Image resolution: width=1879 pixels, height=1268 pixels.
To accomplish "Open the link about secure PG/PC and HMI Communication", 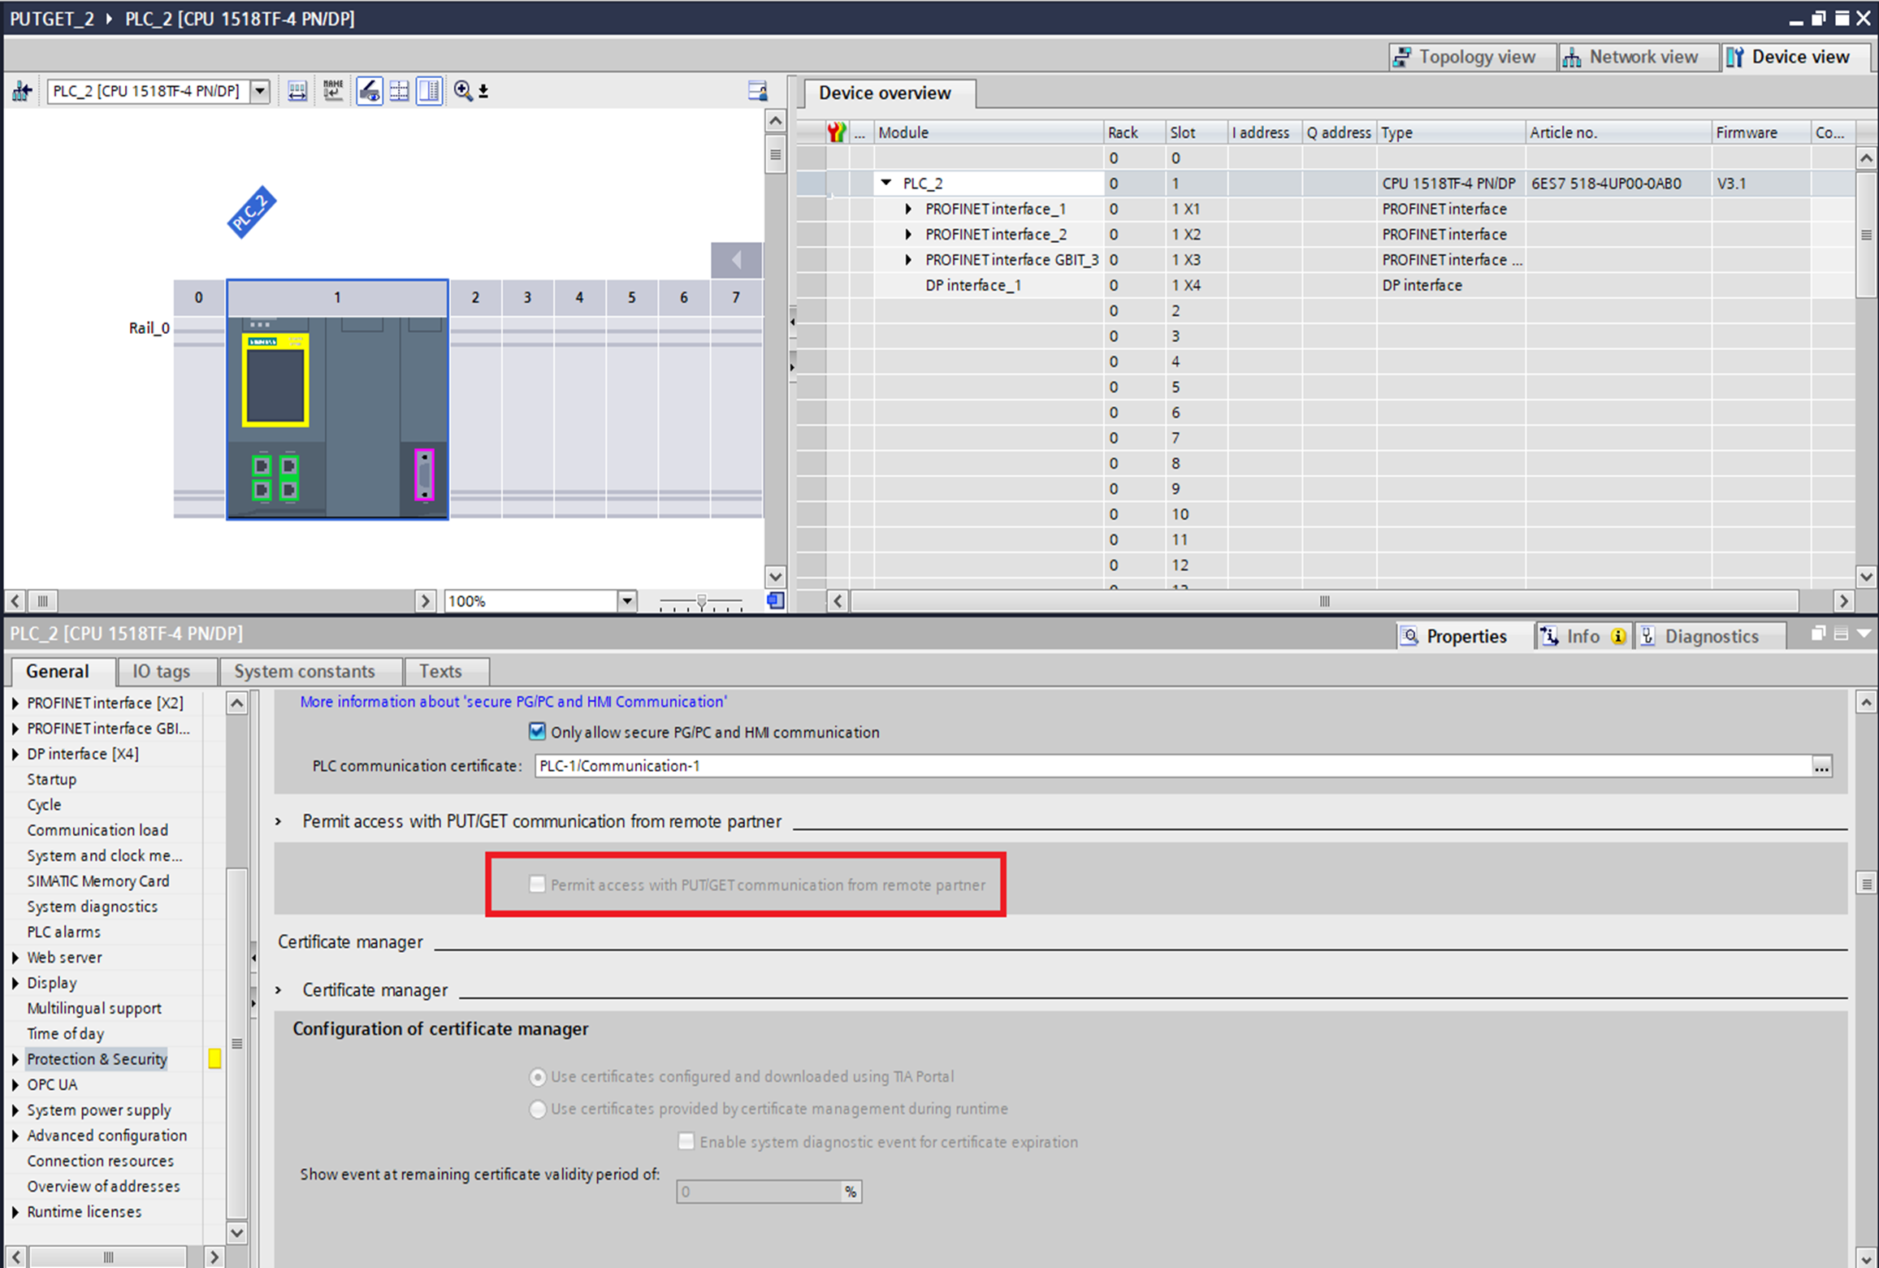I will [x=513, y=702].
